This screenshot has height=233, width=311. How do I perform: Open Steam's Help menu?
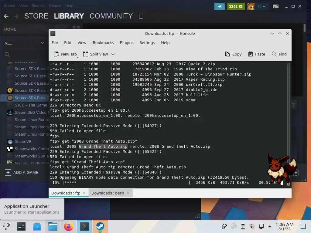[x=69, y=6]
